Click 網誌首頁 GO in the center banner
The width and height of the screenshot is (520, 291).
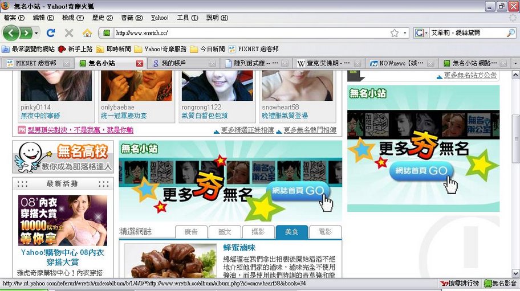(298, 190)
